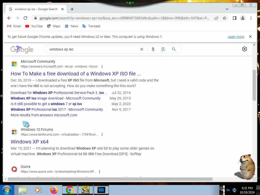
Task: Click the Google logo
Action: [x=22, y=49]
